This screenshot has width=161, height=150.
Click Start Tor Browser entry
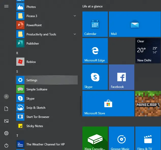[47, 117]
